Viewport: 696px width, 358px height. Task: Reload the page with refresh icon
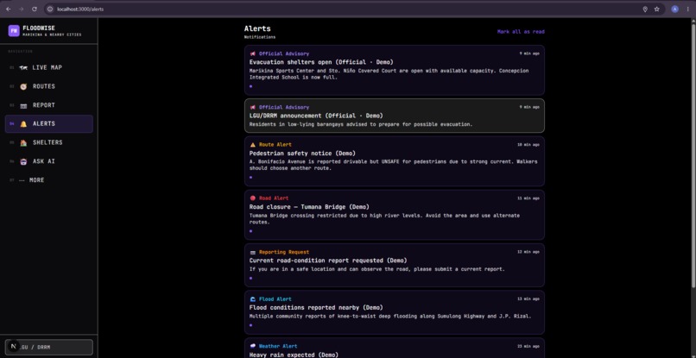tap(35, 9)
